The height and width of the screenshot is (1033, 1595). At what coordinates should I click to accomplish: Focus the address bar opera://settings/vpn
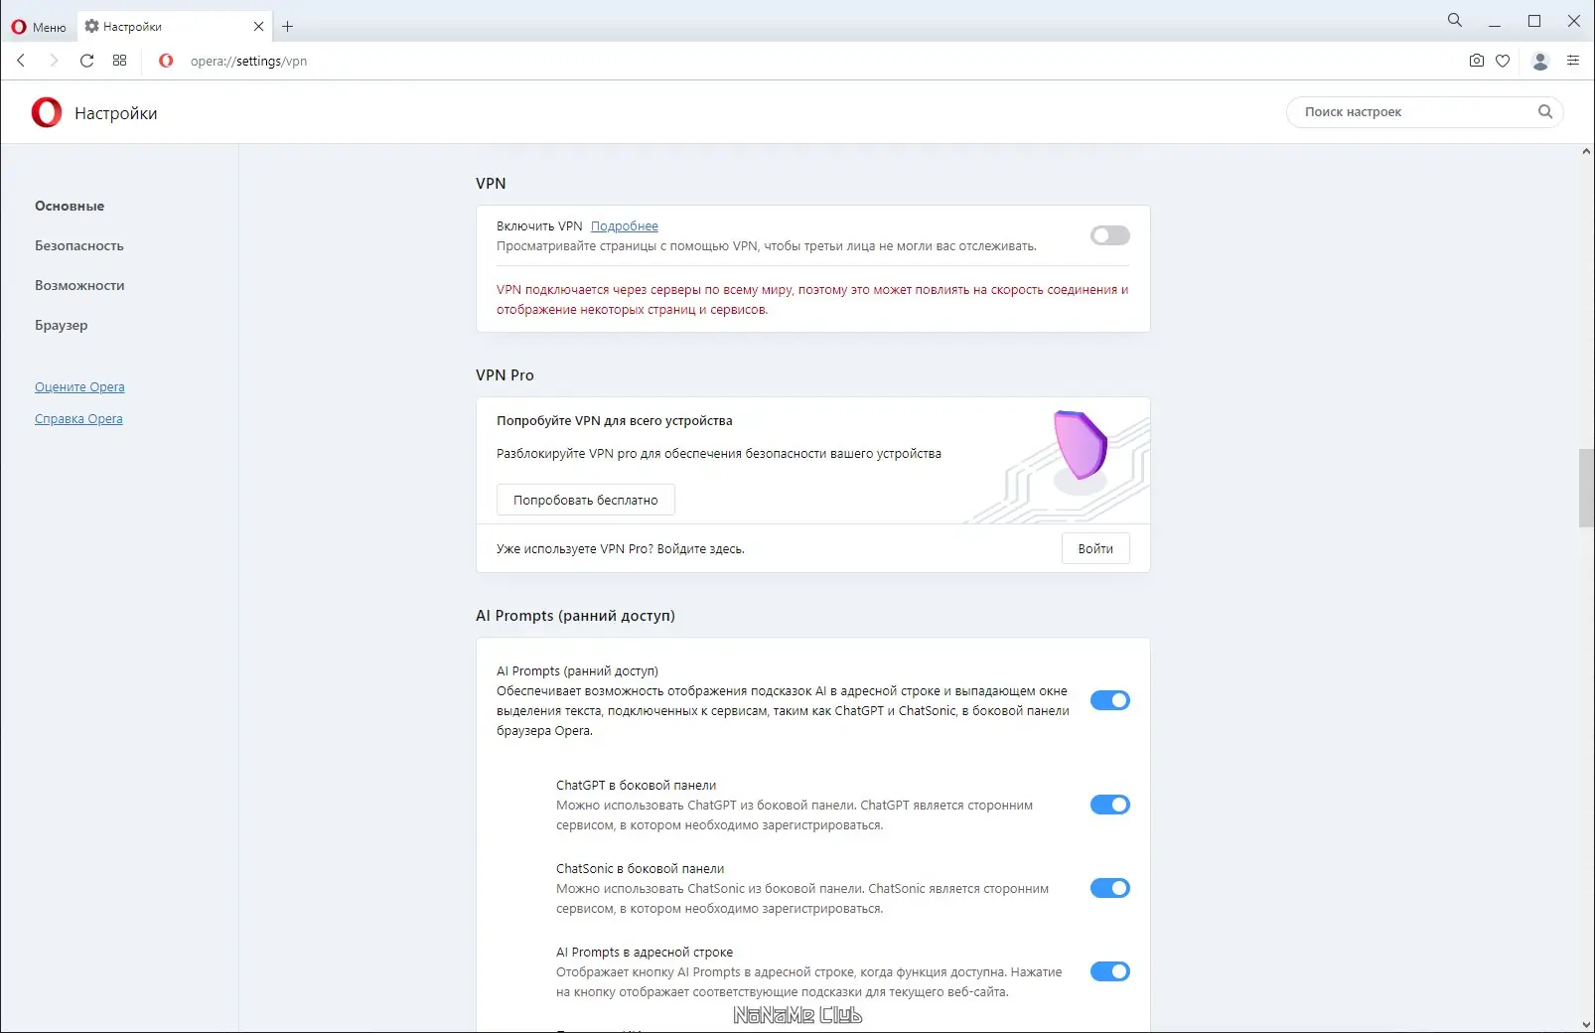point(248,61)
